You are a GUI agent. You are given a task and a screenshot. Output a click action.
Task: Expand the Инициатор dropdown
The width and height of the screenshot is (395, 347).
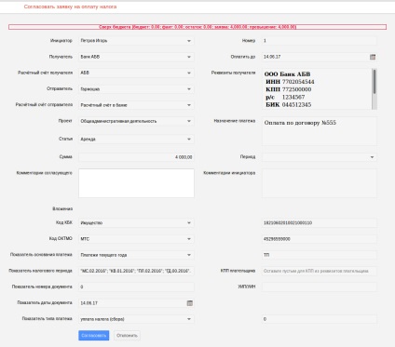click(x=189, y=41)
